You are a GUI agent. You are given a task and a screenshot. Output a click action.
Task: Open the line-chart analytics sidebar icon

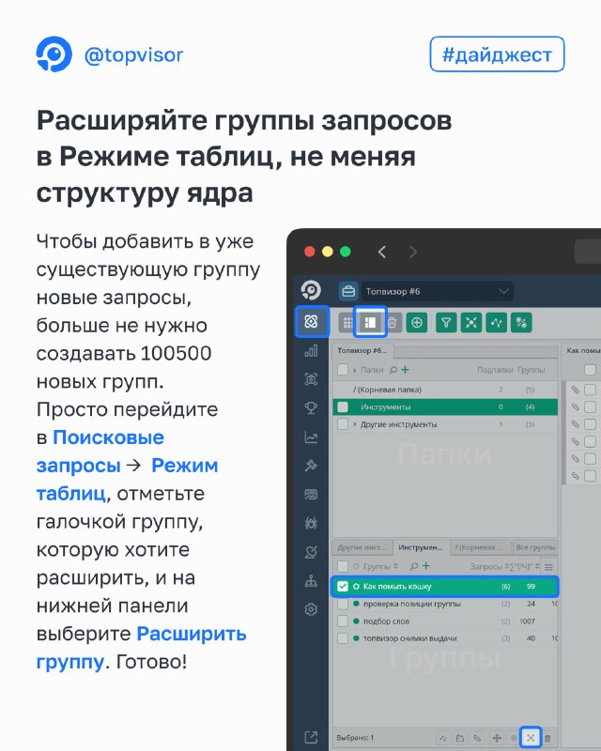(311, 437)
